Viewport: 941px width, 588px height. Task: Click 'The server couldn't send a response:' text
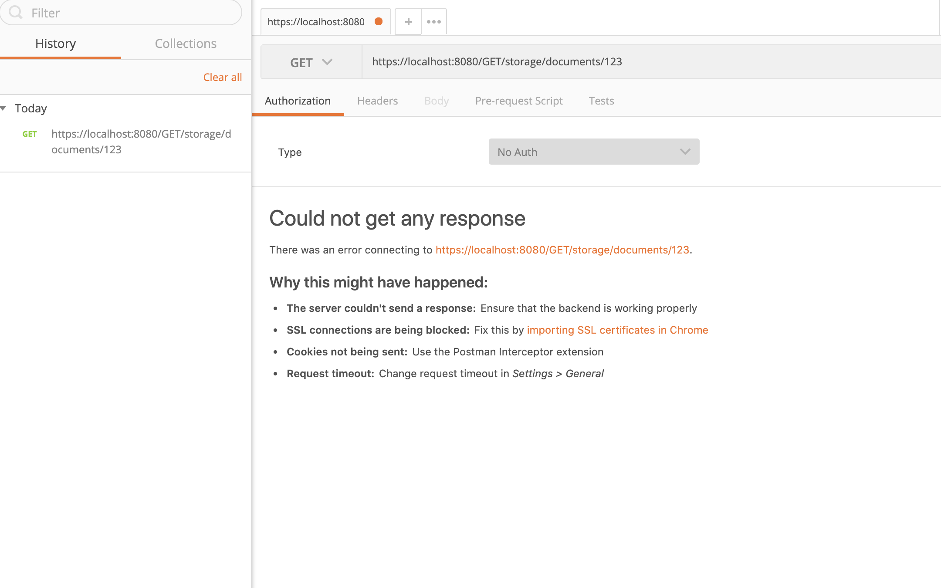click(x=381, y=308)
